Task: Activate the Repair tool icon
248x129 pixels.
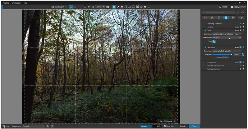Action: click(x=141, y=7)
